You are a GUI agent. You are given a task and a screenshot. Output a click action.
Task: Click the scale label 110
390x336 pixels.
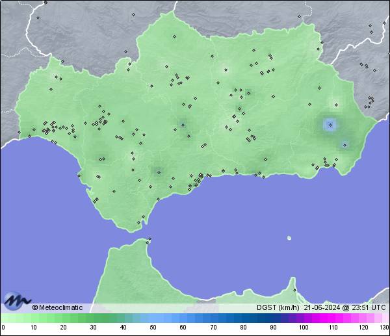pos(333,328)
